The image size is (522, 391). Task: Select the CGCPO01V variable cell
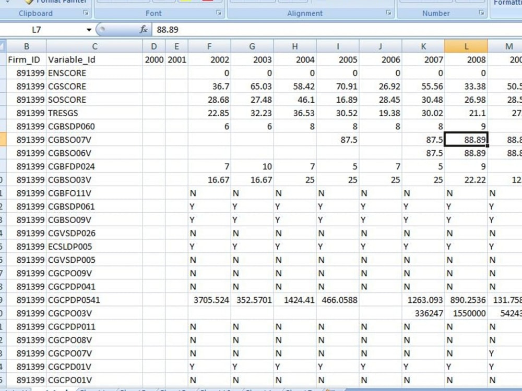(x=94, y=380)
